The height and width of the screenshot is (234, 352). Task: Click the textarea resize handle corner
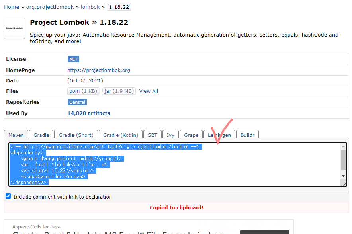coord(344,184)
